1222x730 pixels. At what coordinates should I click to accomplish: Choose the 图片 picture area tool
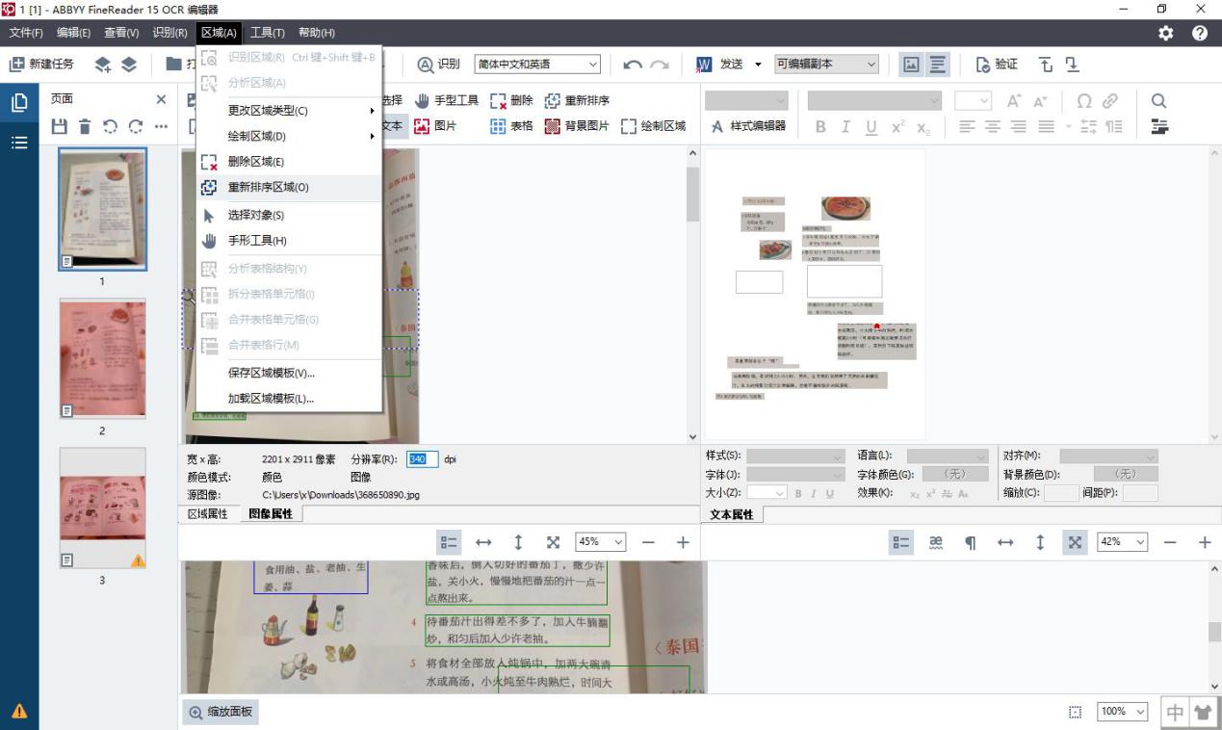pos(434,126)
